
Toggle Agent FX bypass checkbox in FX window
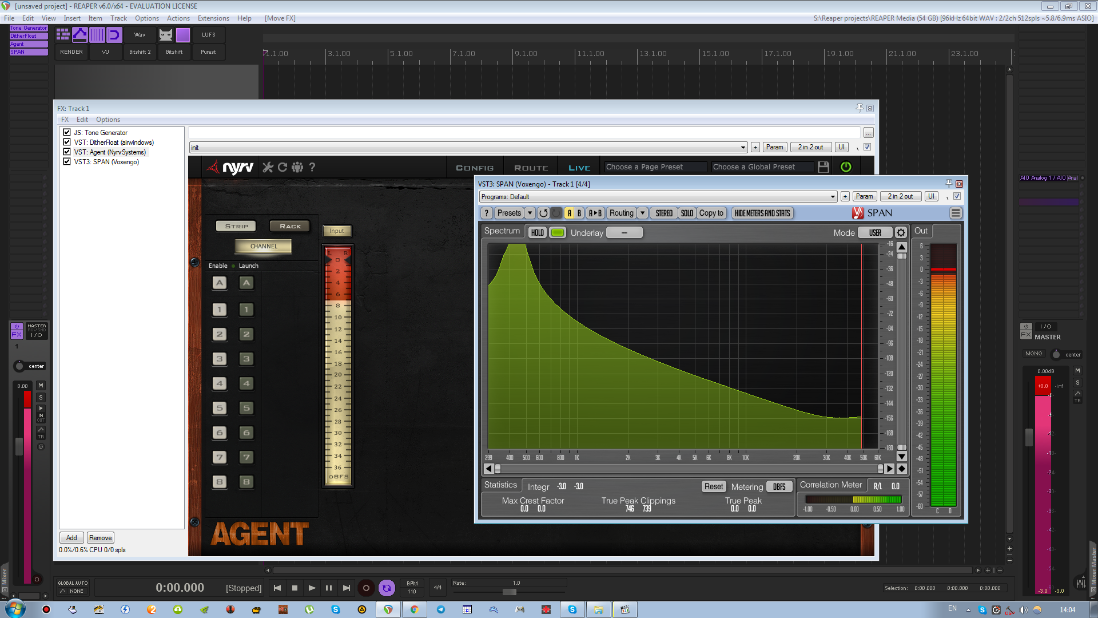click(867, 147)
